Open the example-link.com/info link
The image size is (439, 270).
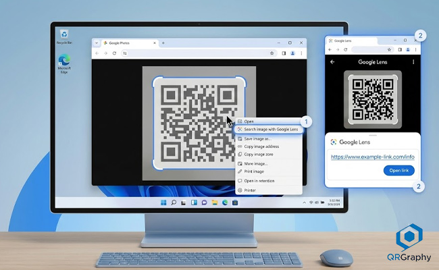coord(373,157)
